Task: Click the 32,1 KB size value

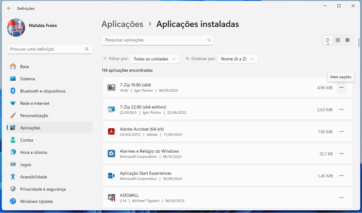Action: tap(326, 154)
